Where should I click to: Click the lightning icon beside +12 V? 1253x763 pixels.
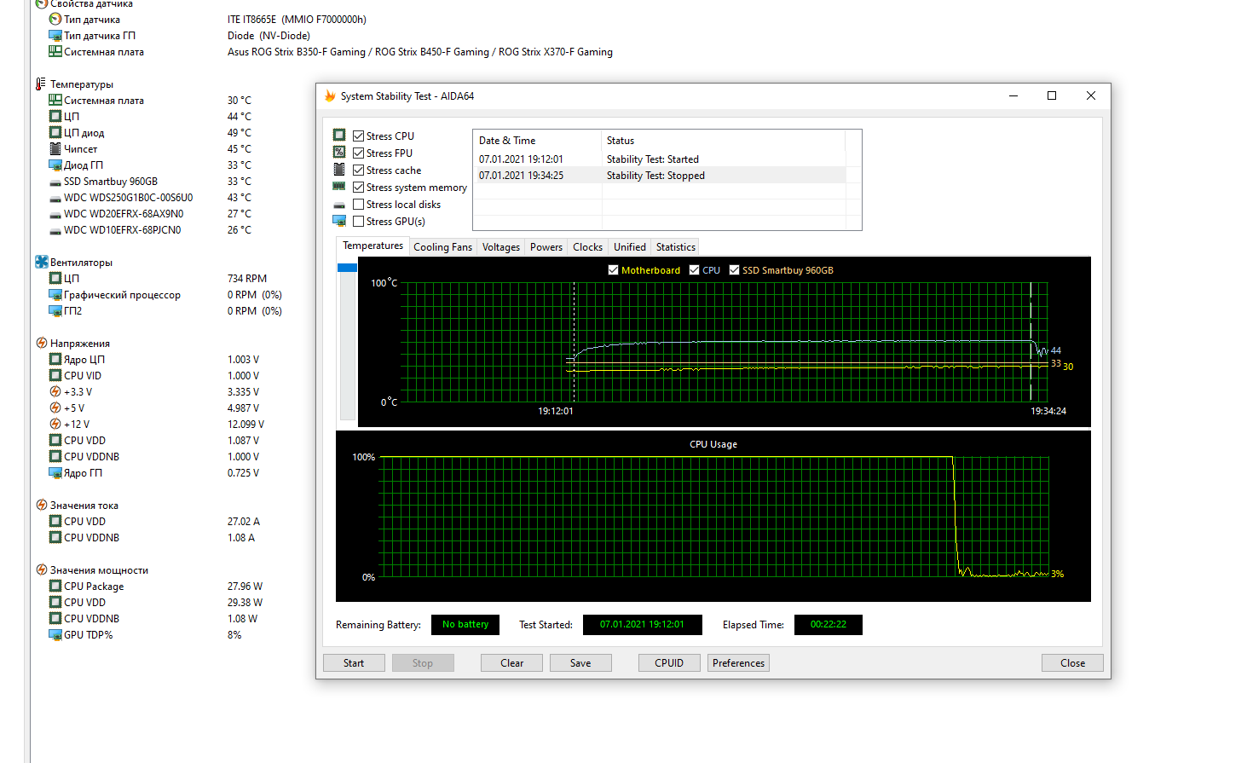pyautogui.click(x=55, y=424)
